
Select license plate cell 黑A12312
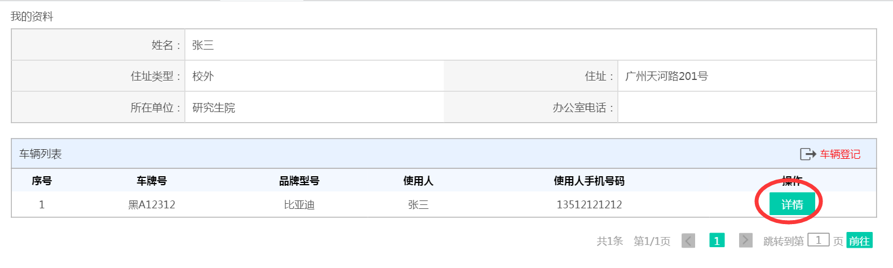click(x=152, y=204)
